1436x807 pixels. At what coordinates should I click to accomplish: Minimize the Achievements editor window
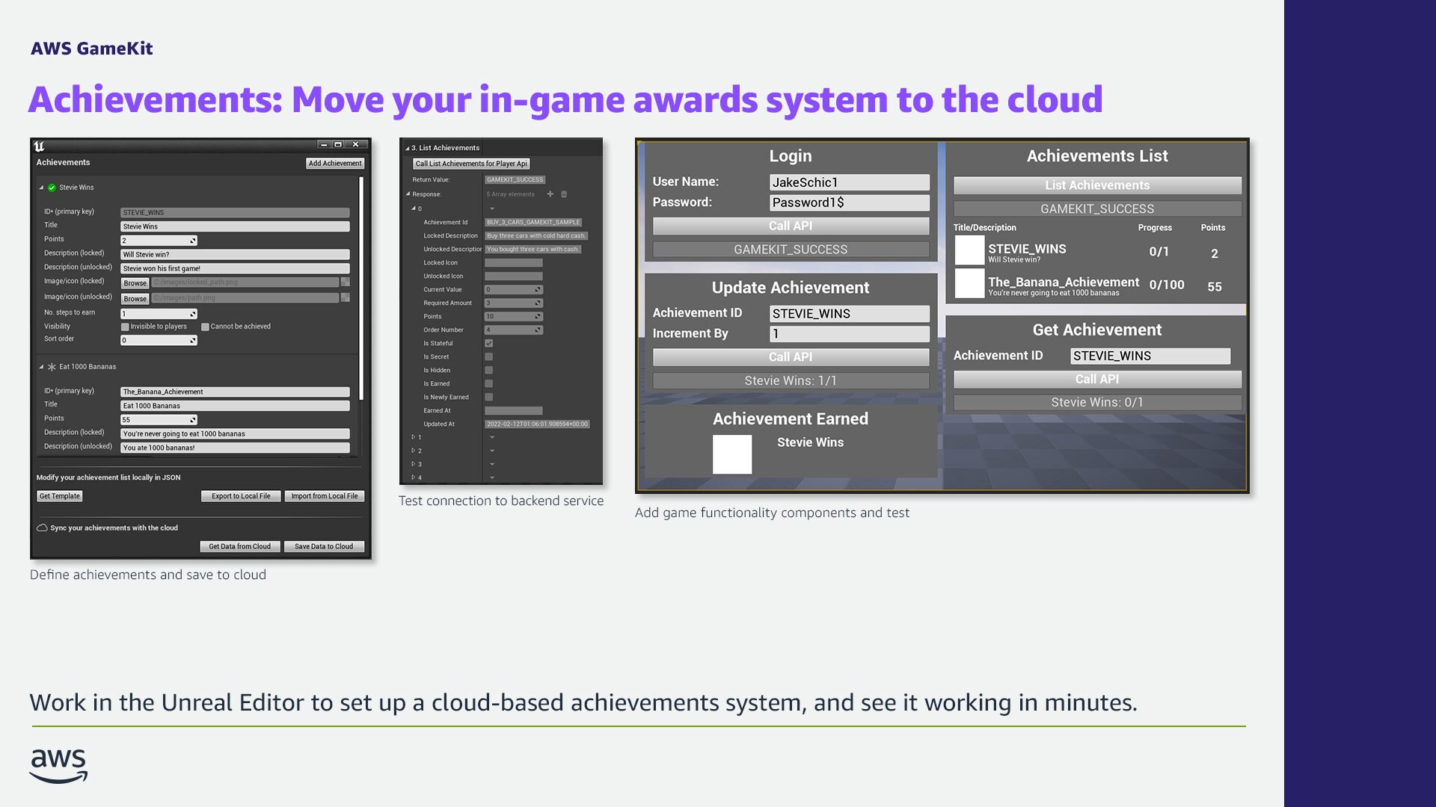(x=324, y=144)
